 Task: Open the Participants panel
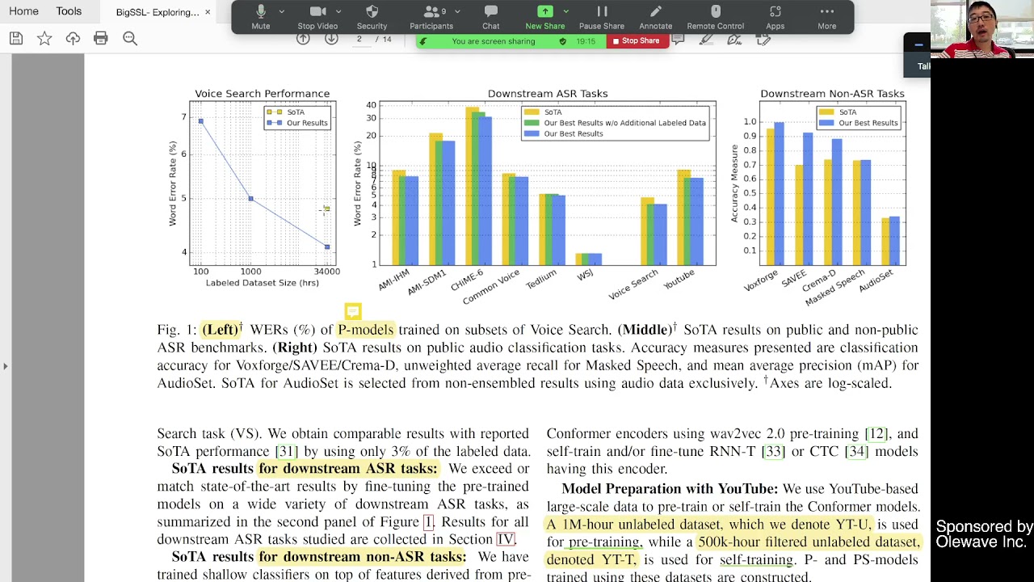pos(431,17)
